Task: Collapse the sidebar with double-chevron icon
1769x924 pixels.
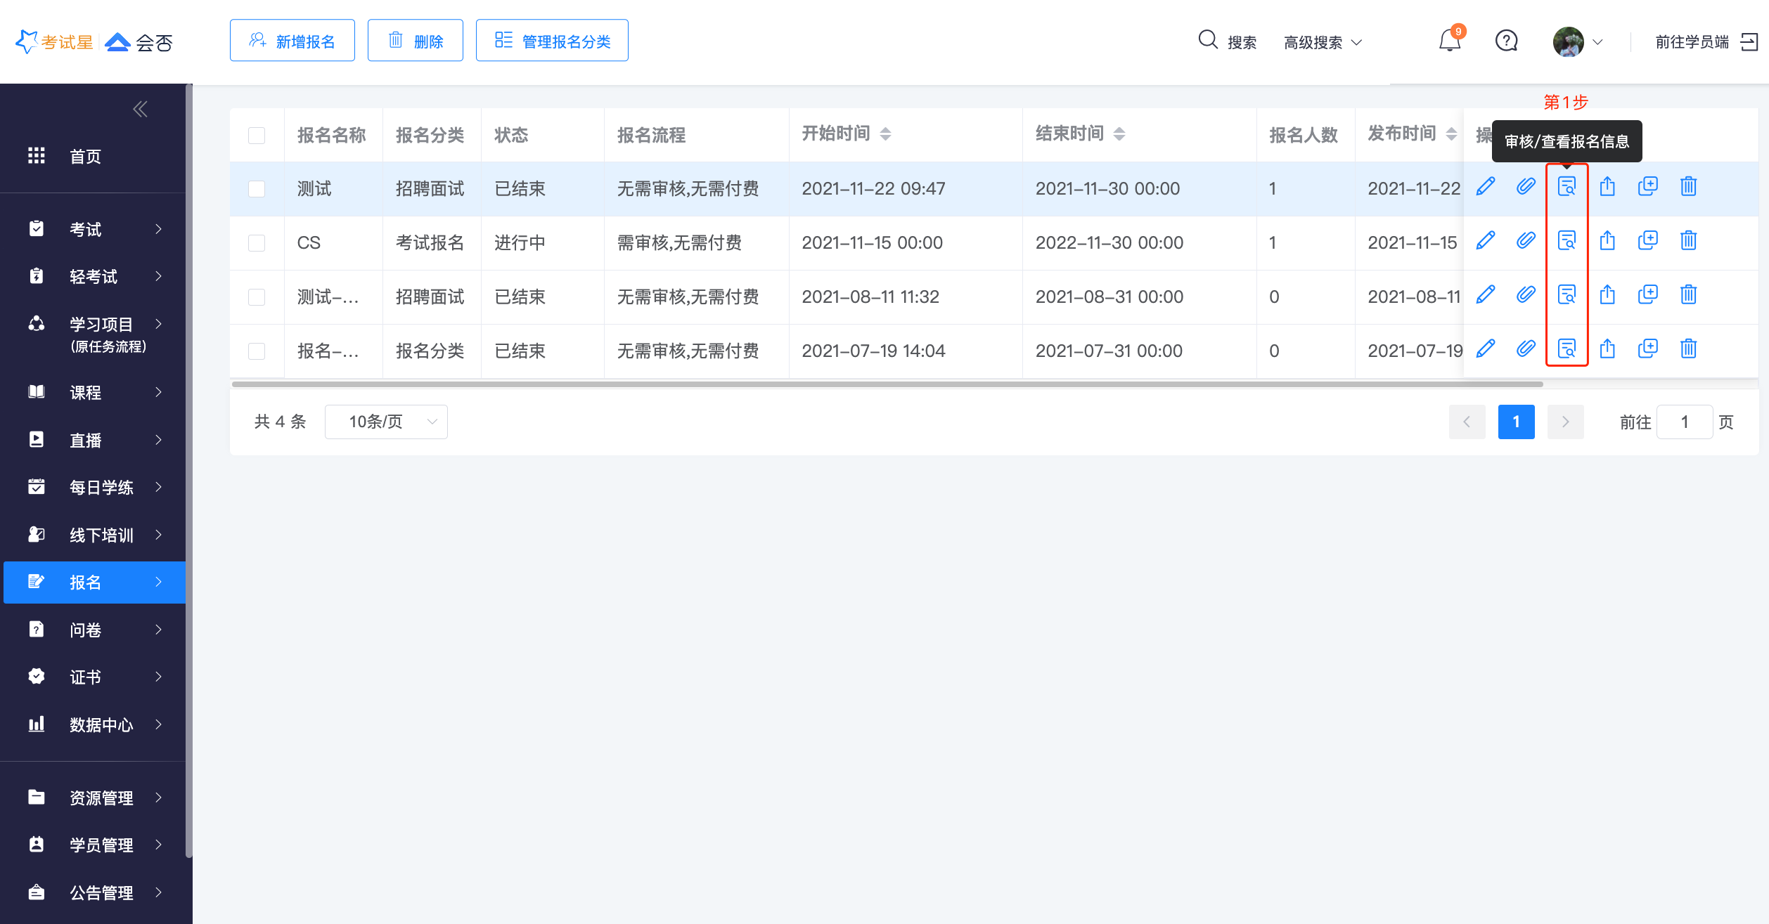Action: [x=140, y=110]
